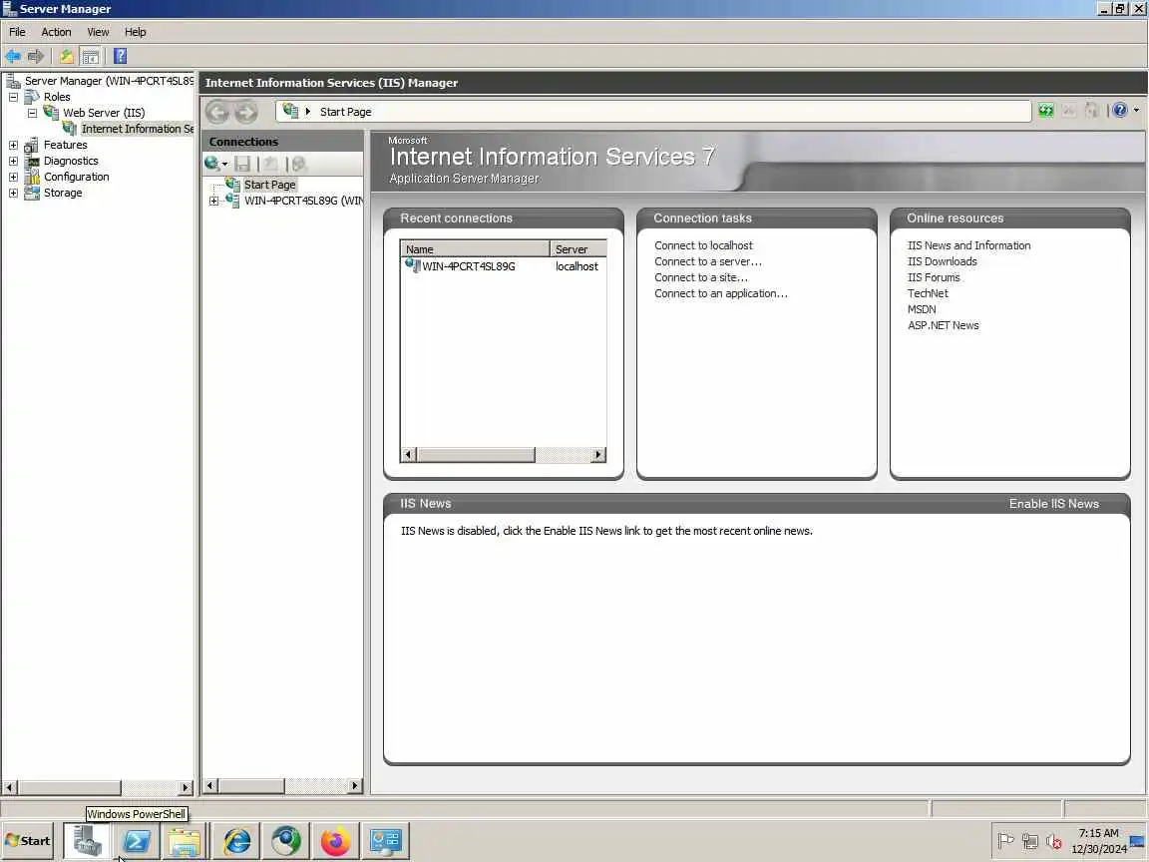Open ASP.NET News link

point(944,326)
